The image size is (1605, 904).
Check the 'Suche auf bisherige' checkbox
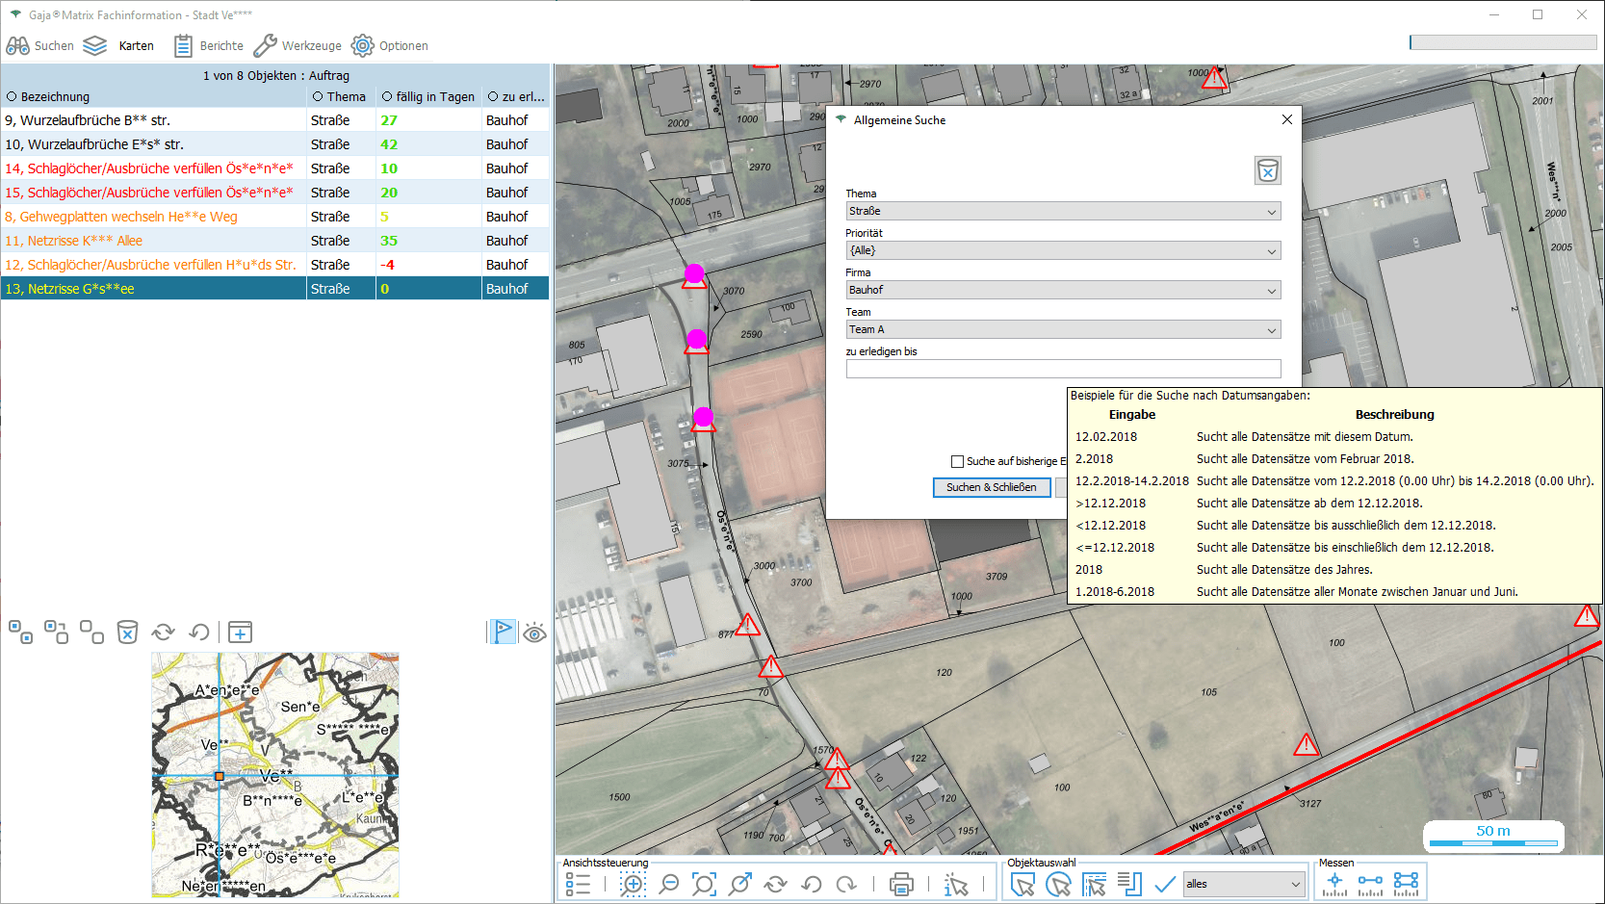(957, 461)
